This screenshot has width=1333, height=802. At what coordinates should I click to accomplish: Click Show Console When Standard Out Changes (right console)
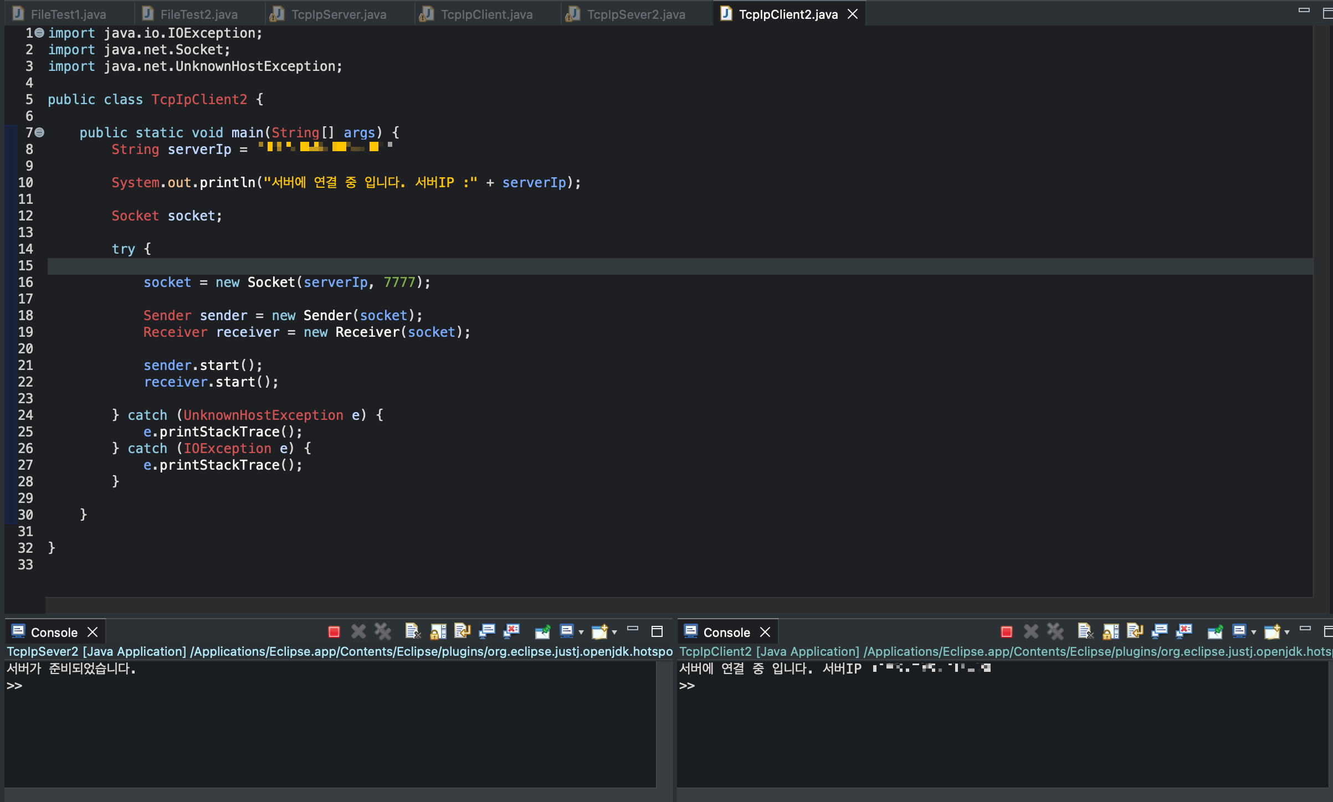[1159, 632]
